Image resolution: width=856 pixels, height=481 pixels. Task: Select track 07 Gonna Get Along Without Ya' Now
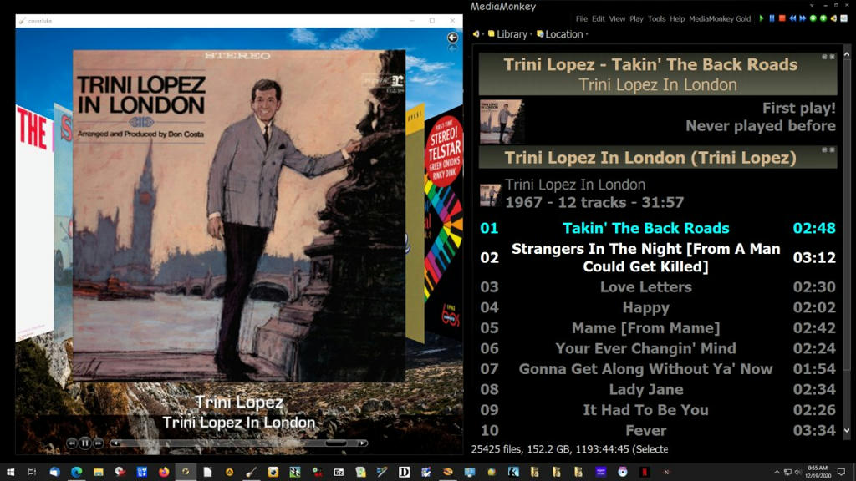(x=658, y=369)
